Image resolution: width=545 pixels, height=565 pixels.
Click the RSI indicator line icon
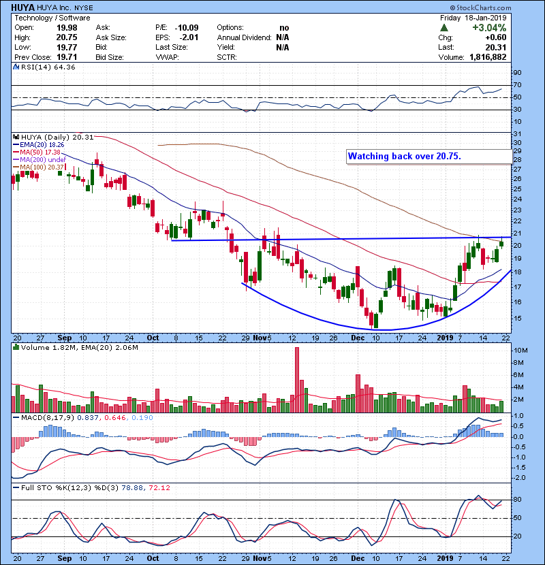coord(16,67)
